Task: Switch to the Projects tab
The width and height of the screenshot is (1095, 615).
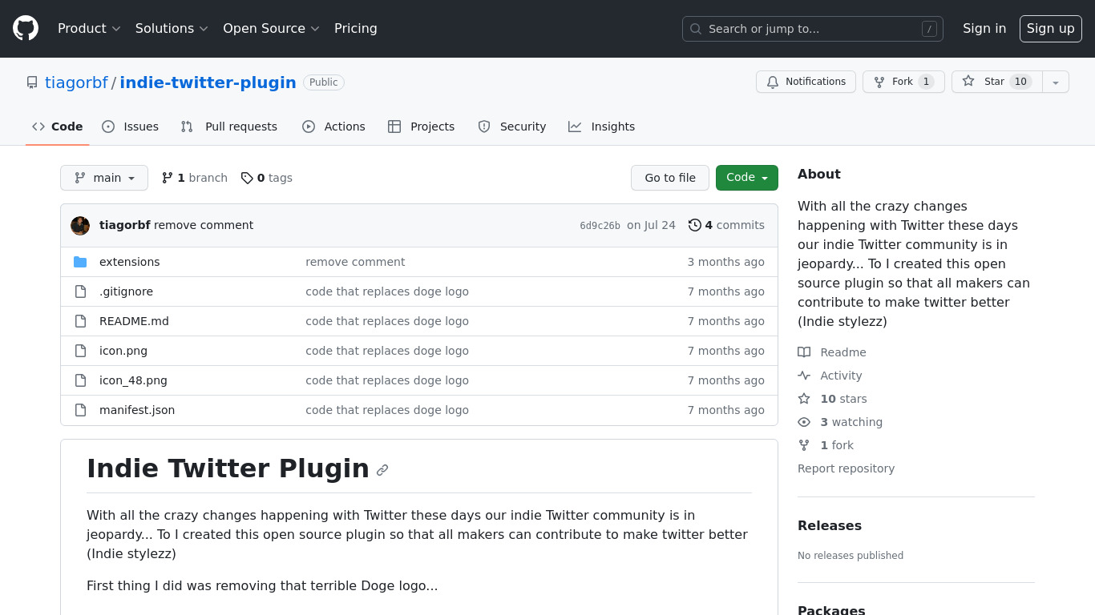Action: coord(422,127)
